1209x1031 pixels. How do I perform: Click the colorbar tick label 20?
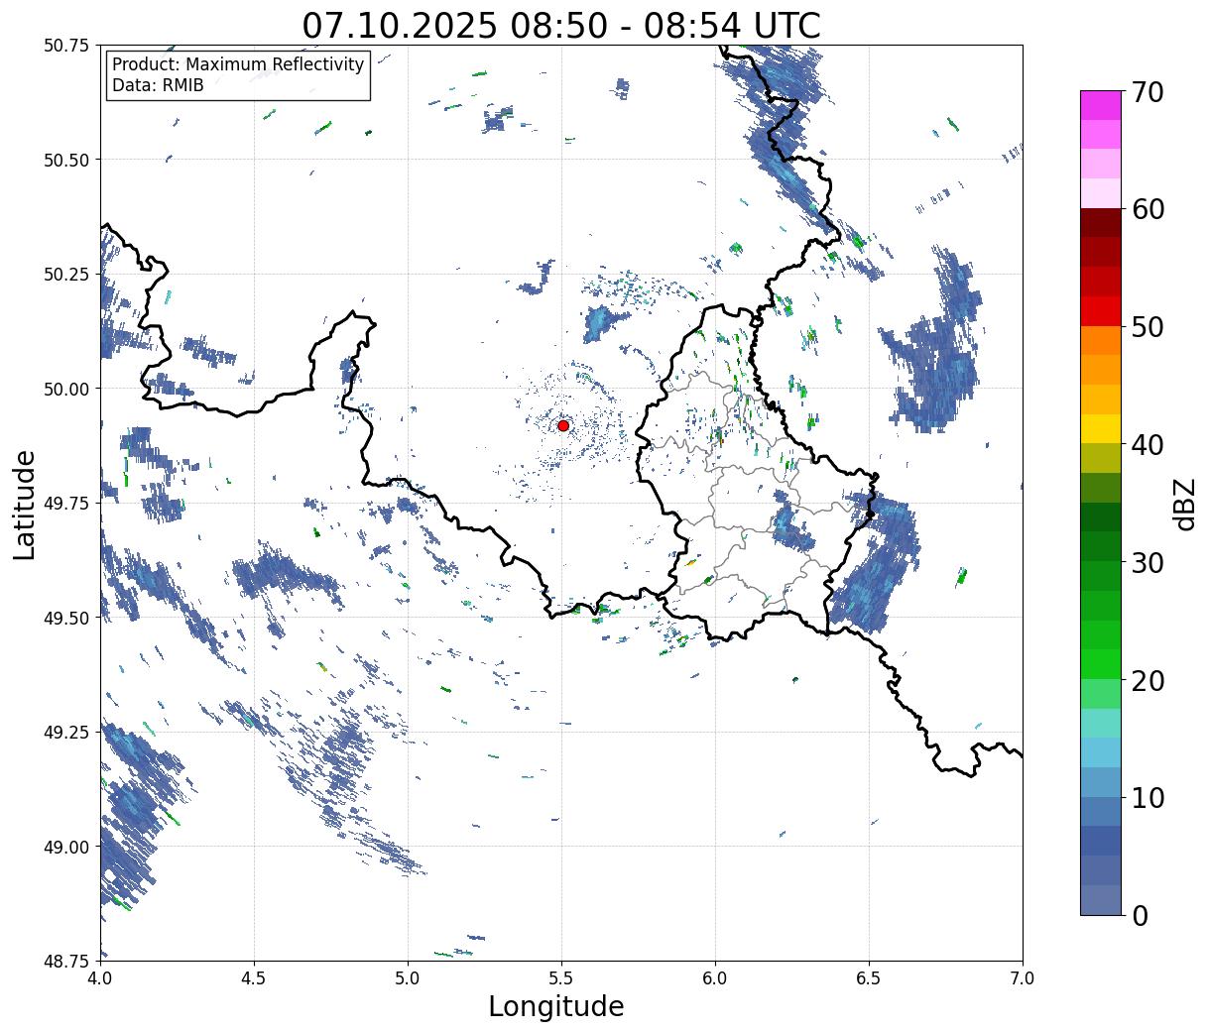point(1147,681)
